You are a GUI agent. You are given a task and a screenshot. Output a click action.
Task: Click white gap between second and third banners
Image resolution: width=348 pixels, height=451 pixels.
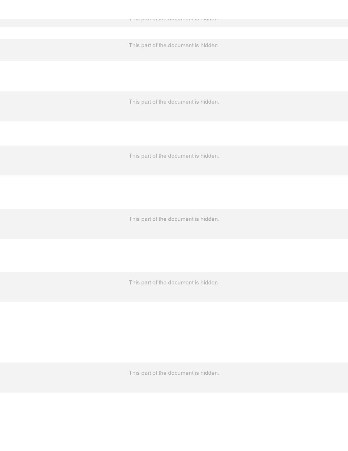[x=174, y=76]
